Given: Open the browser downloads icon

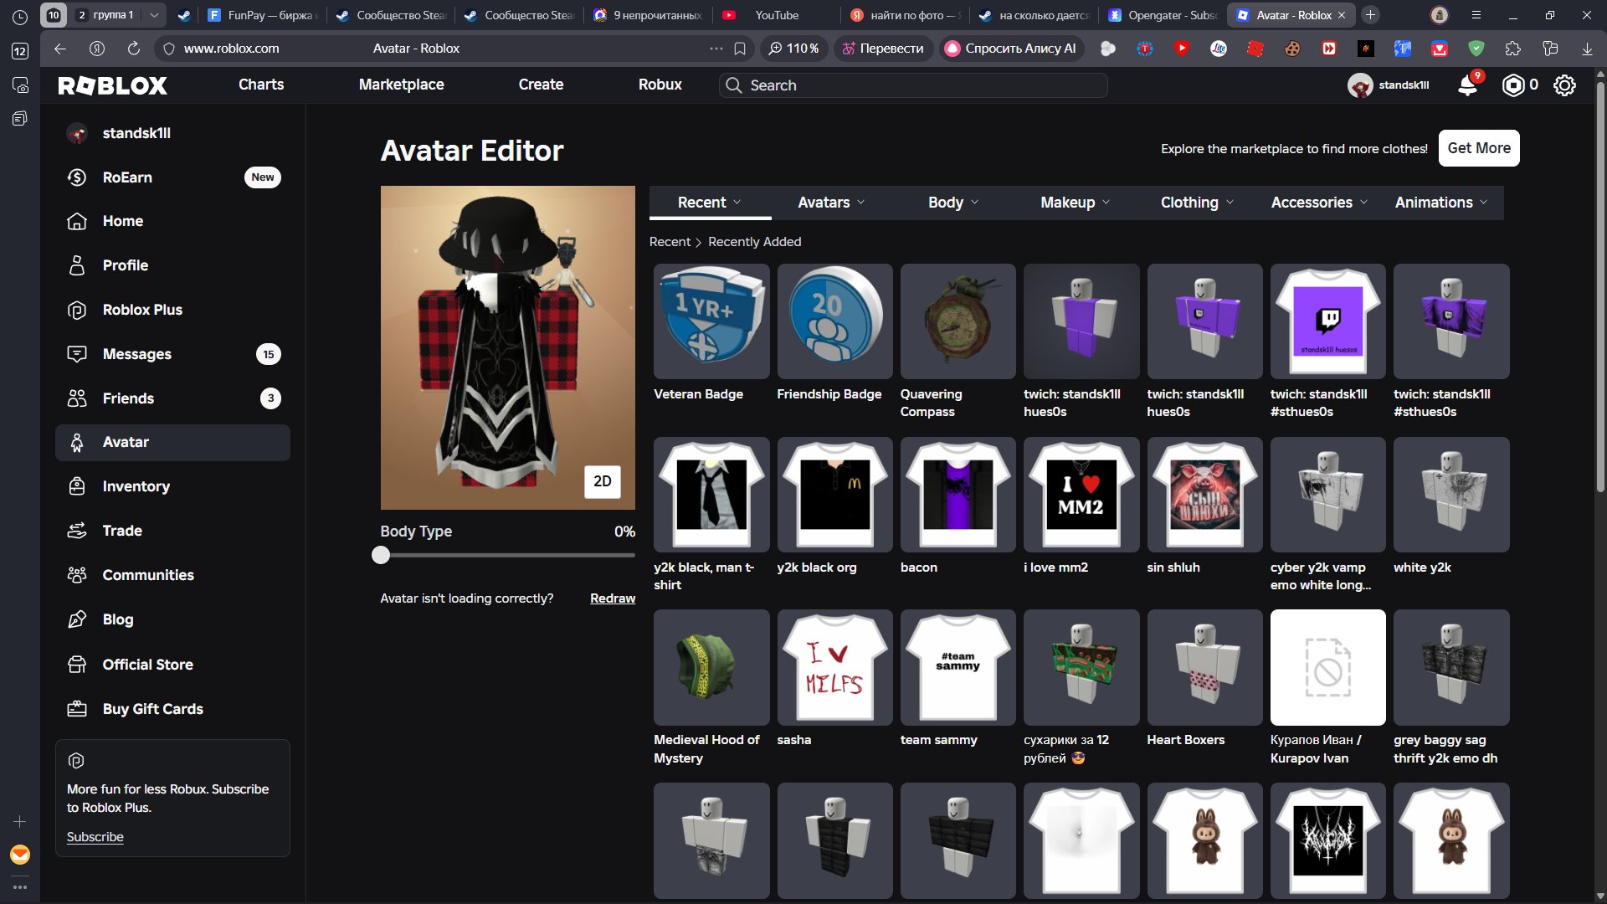Looking at the screenshot, I should (x=1587, y=49).
